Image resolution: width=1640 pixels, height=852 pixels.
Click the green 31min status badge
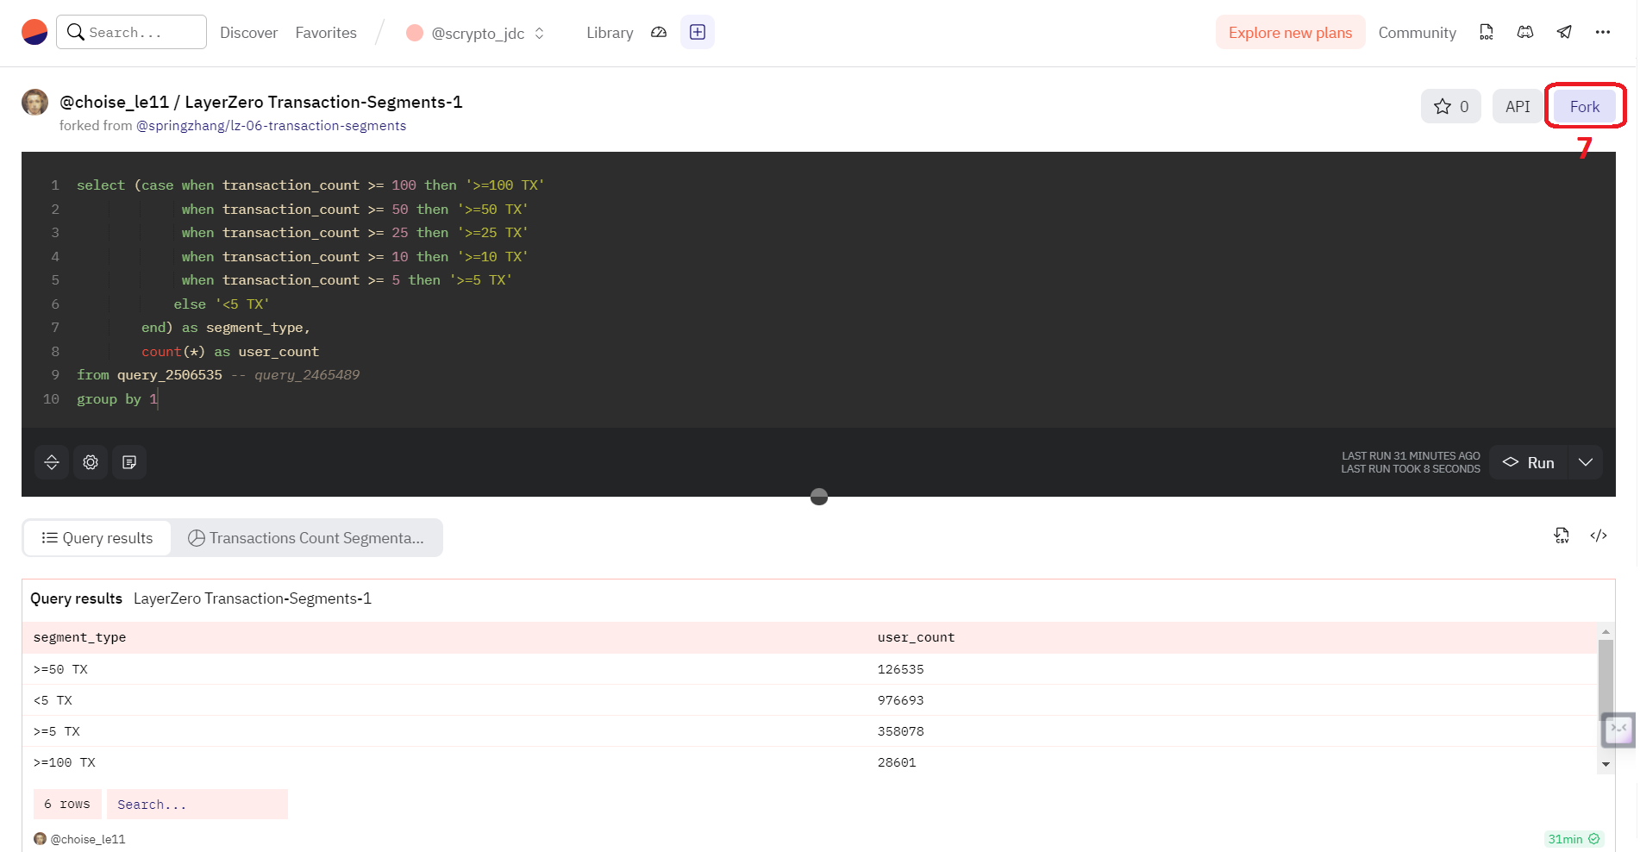coord(1574,839)
